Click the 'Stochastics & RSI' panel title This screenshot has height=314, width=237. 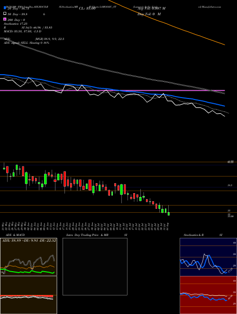pos(203,235)
